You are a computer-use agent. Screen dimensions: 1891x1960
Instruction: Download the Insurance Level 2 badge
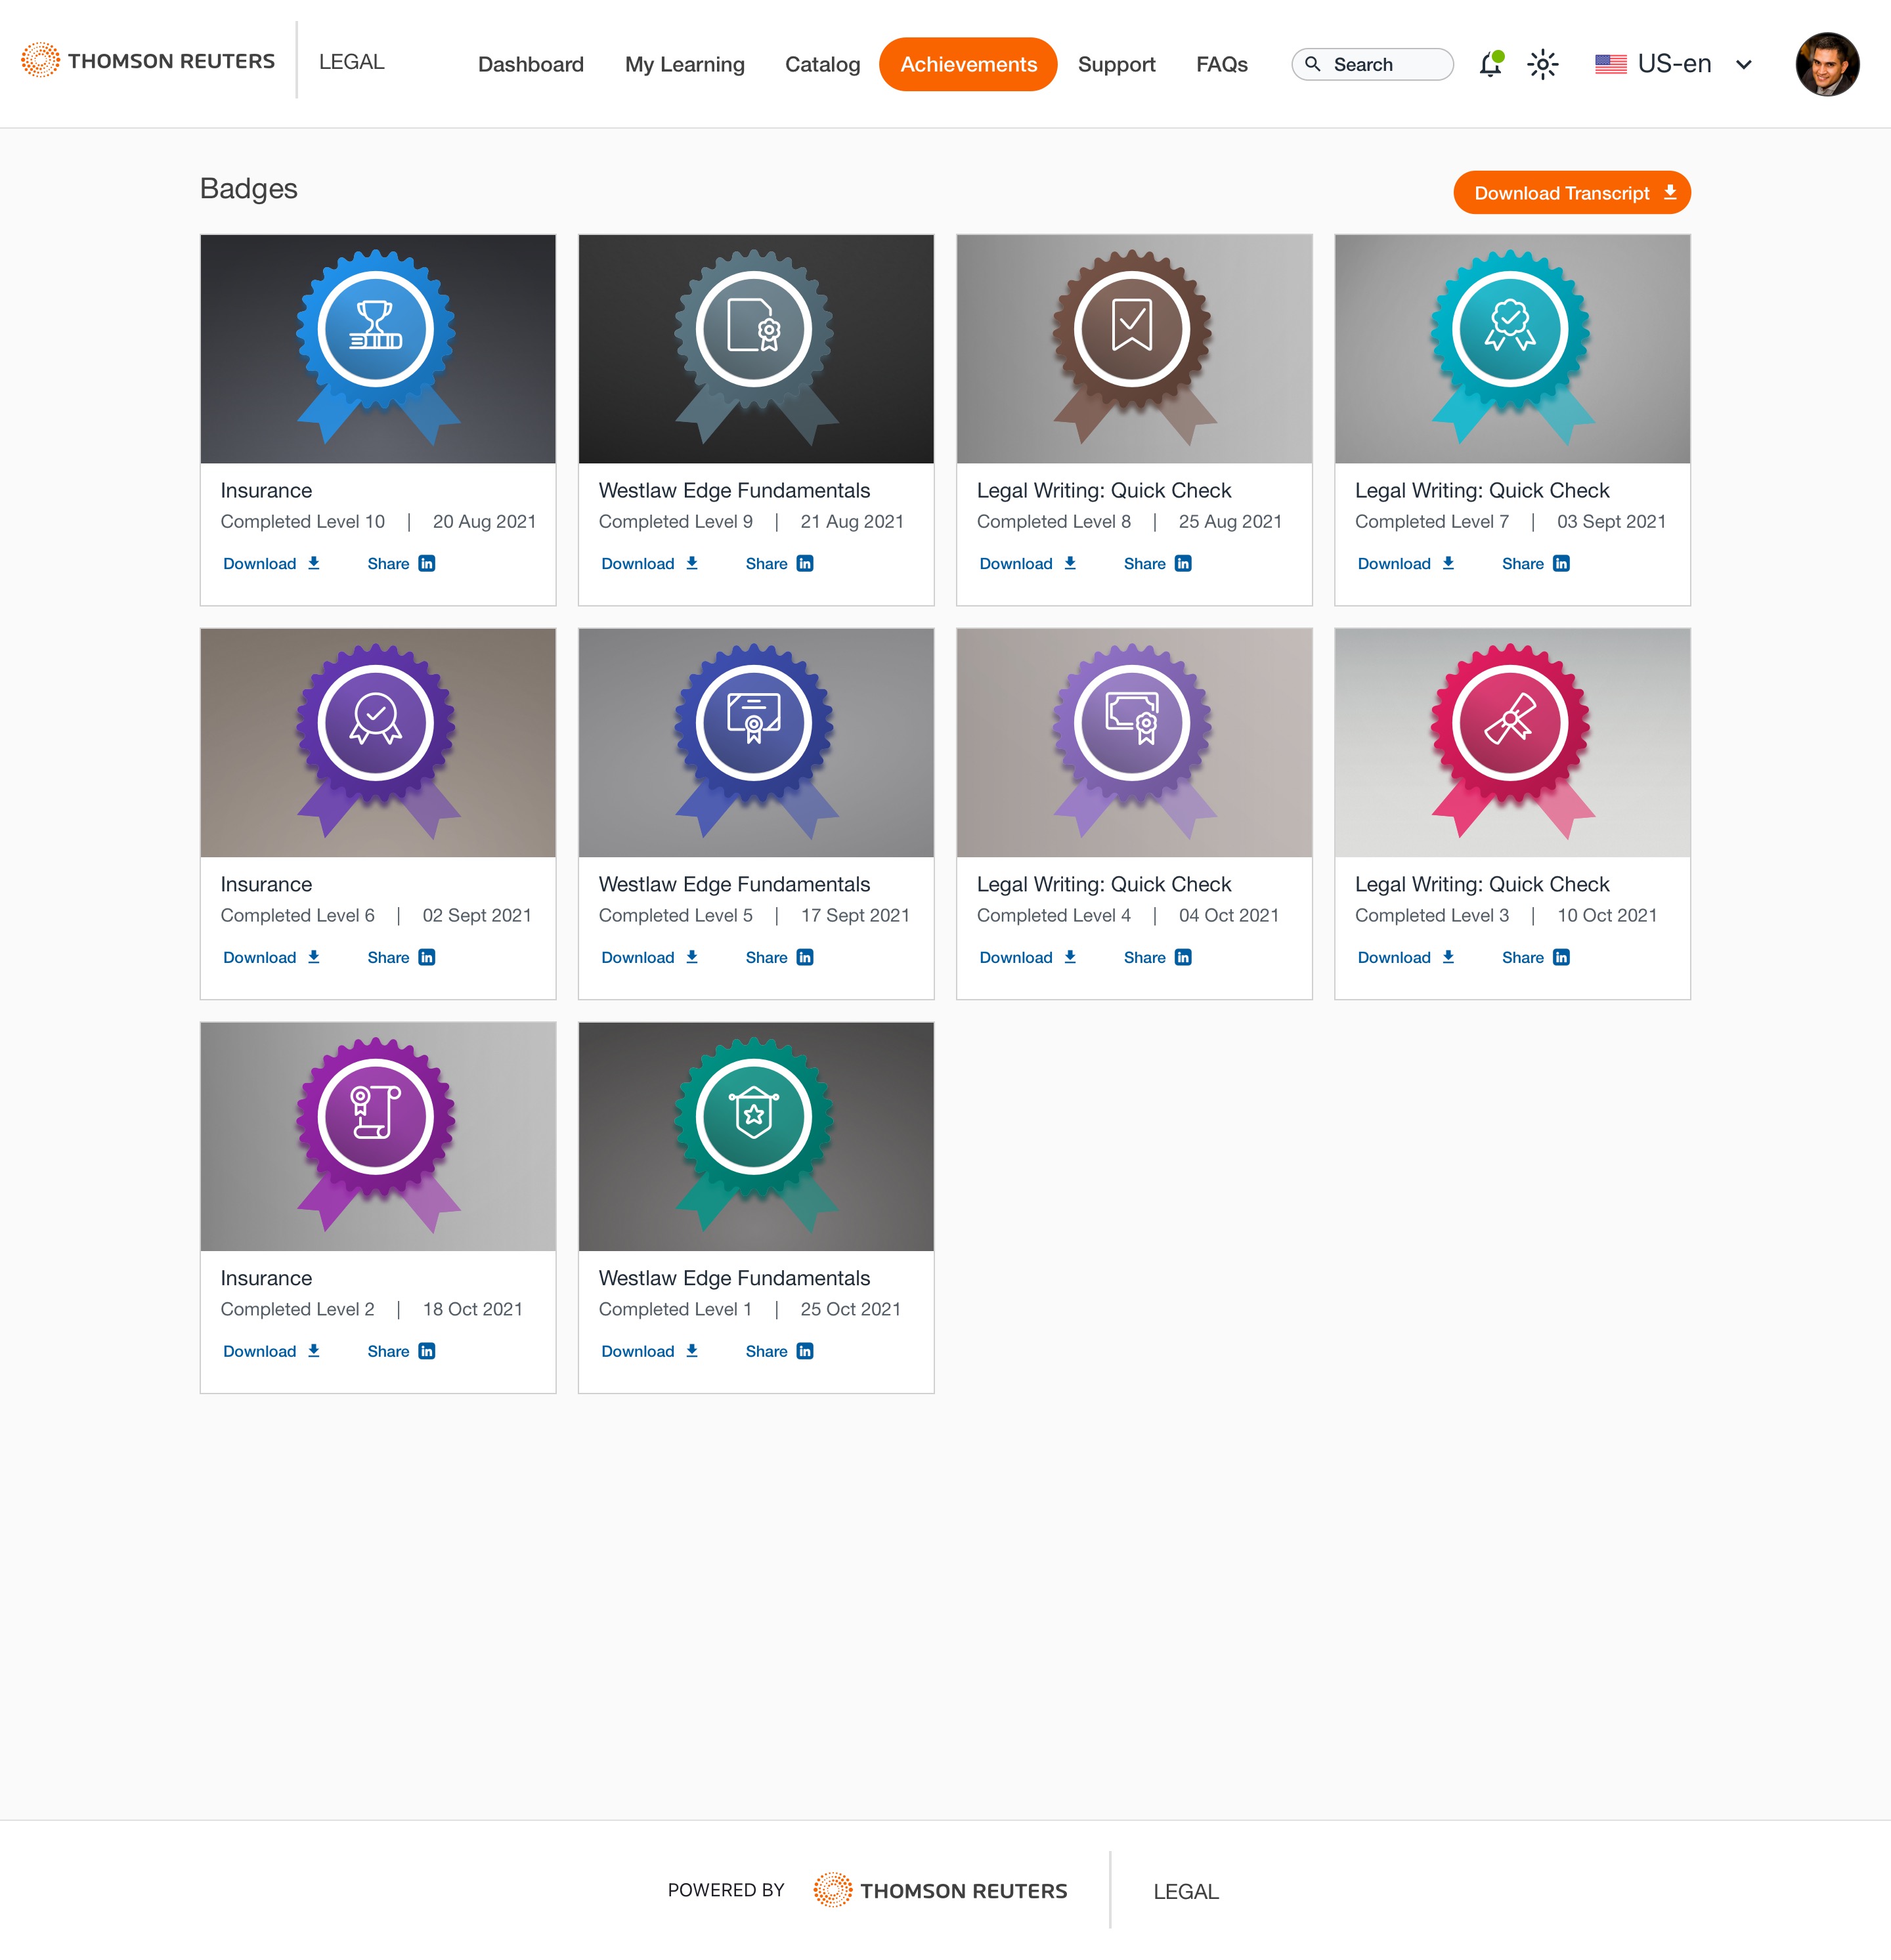click(271, 1352)
